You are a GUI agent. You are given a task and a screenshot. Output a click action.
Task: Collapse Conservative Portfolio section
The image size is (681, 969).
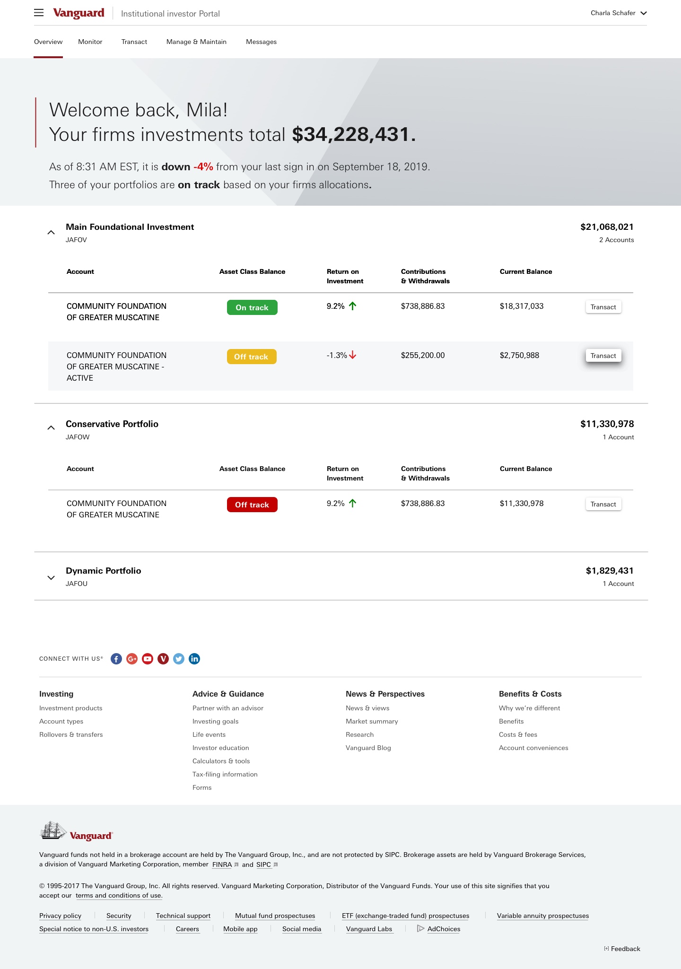coord(51,428)
